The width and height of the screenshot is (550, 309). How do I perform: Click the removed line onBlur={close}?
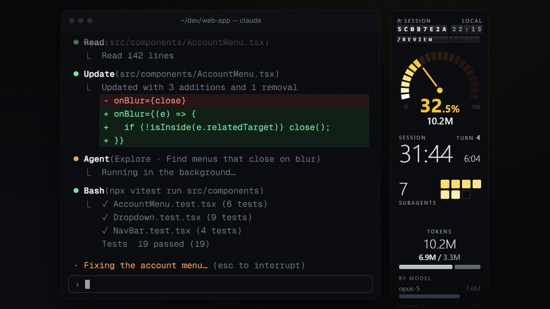coord(234,100)
